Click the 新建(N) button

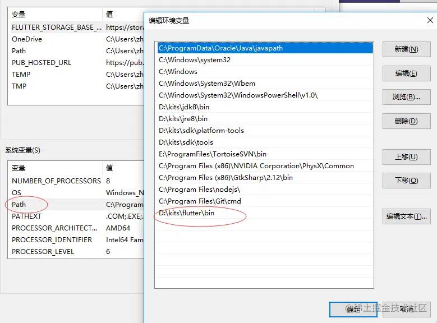(x=406, y=49)
